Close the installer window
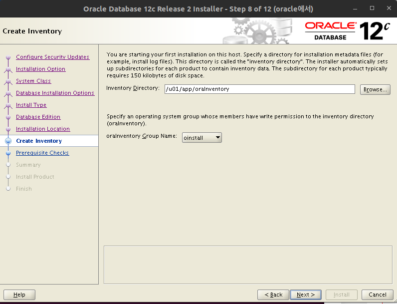 click(389, 8)
